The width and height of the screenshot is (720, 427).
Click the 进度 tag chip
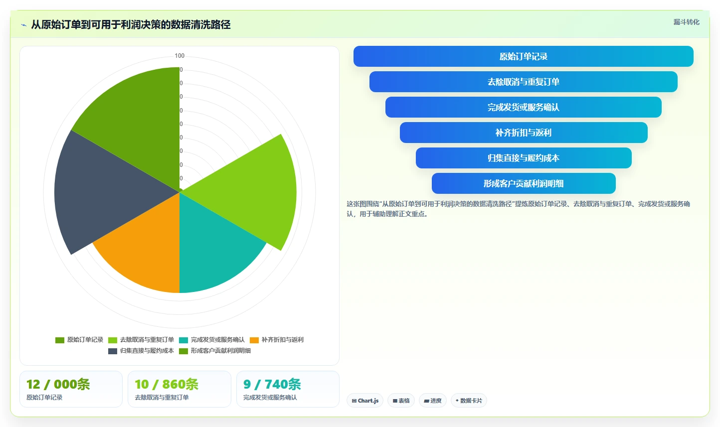coord(433,401)
